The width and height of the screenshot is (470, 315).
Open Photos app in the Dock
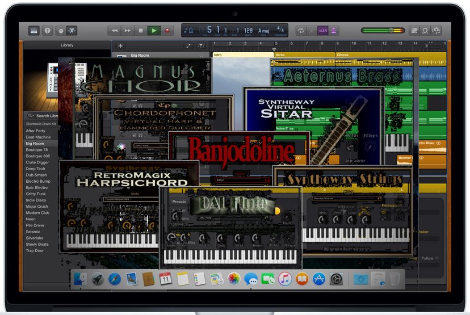pyautogui.click(x=233, y=279)
